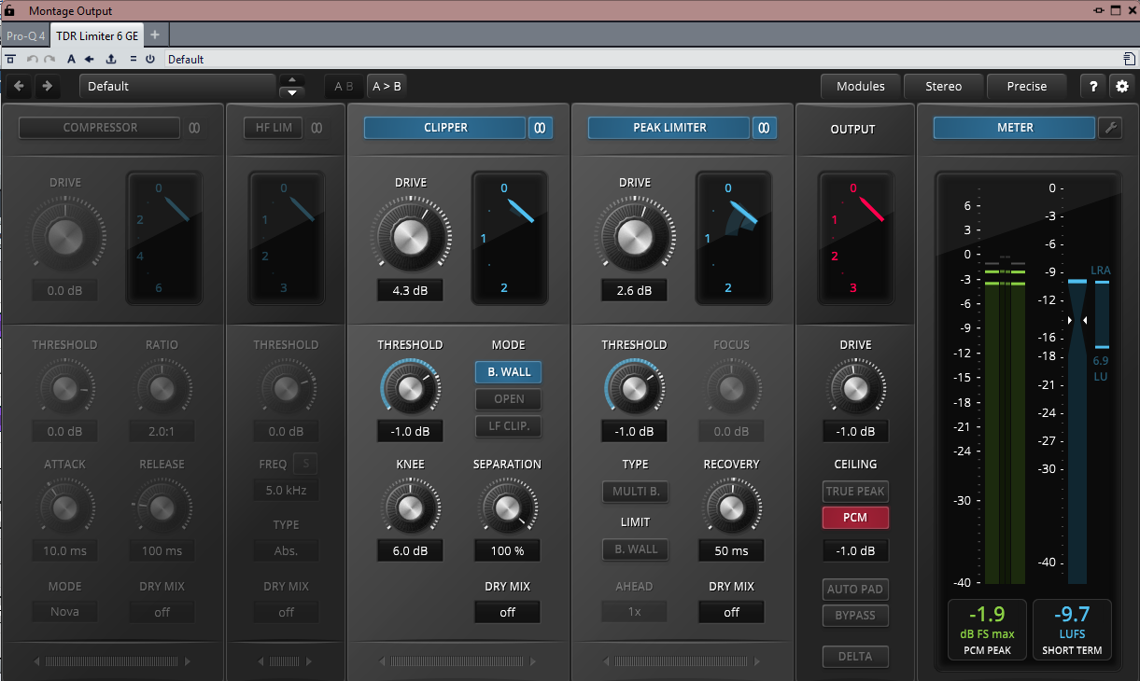Open the settings gear icon
Screen dimensions: 1140x681
pos(1121,87)
